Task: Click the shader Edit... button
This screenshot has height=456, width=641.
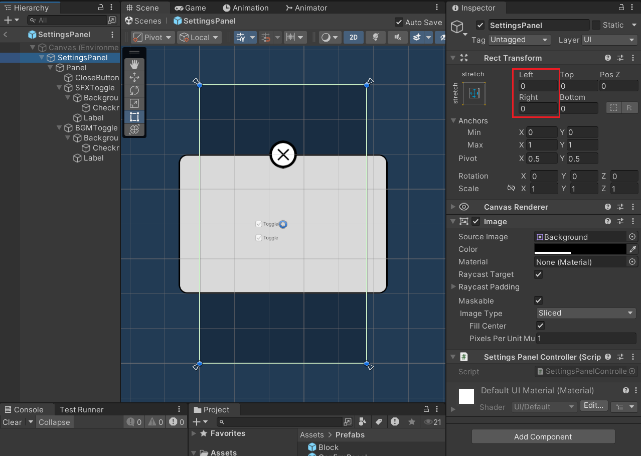Action: click(594, 405)
